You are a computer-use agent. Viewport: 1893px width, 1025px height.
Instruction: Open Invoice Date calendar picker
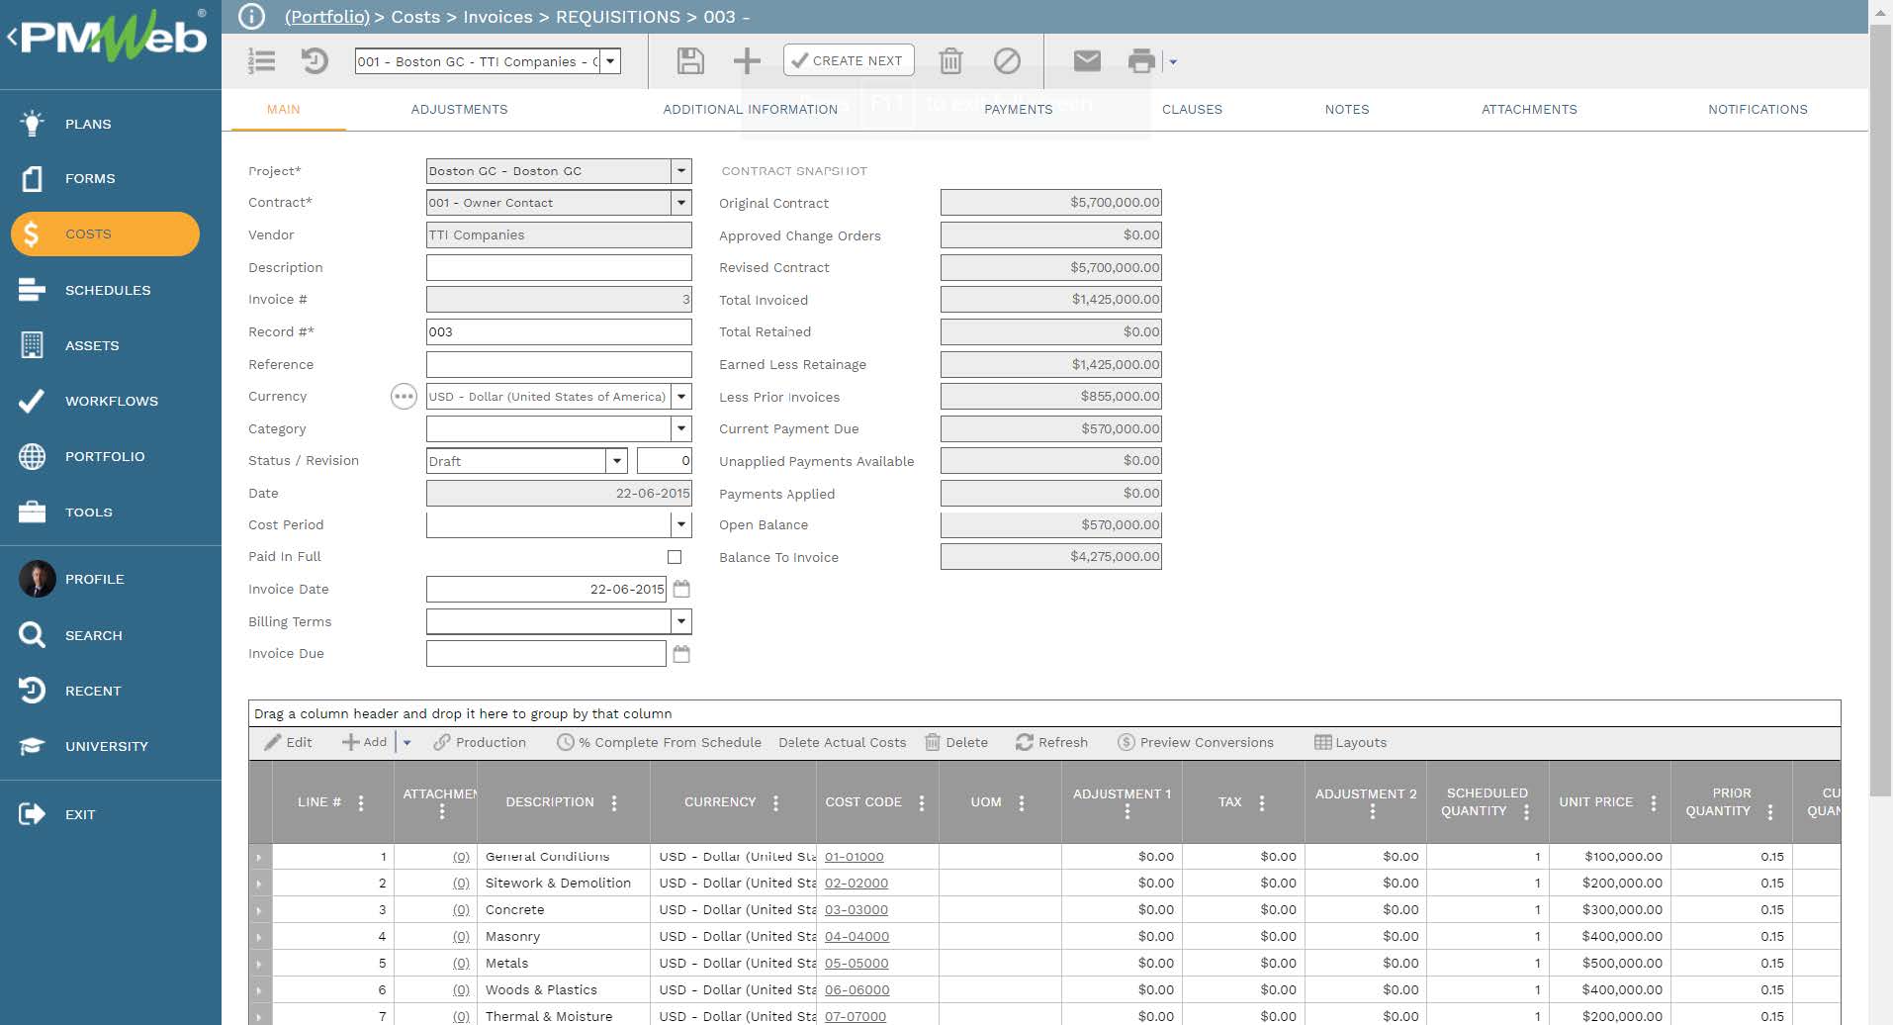coord(681,589)
